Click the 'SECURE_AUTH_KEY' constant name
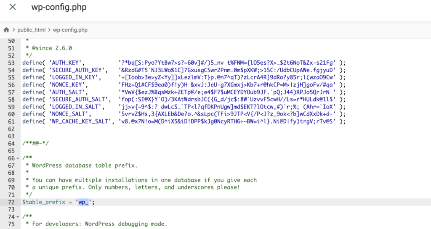The width and height of the screenshot is (431, 229). (76, 70)
